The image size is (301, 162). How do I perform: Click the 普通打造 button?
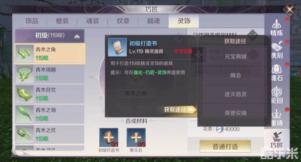tap(225, 146)
